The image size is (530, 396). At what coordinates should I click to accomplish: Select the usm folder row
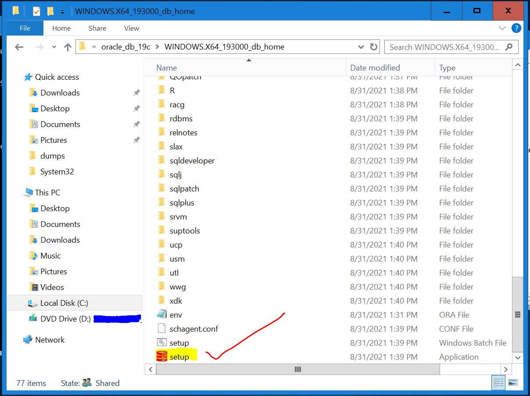pos(328,258)
